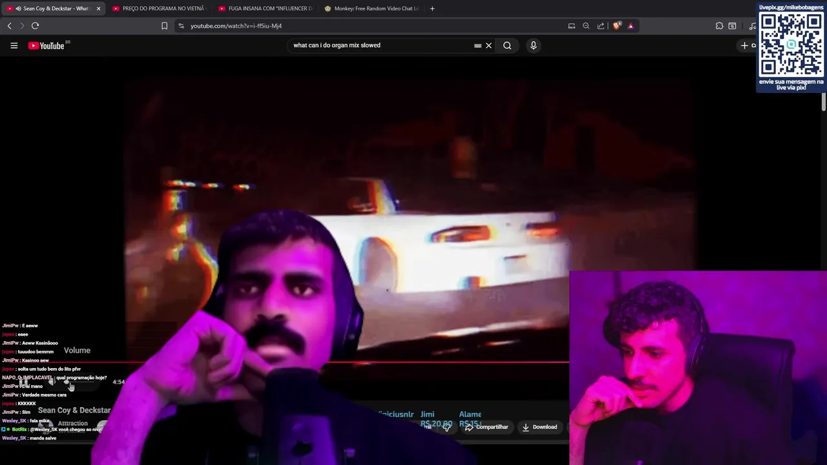Open the YouTube guide hamburger menu
Screen dimensions: 827x465
14,45
